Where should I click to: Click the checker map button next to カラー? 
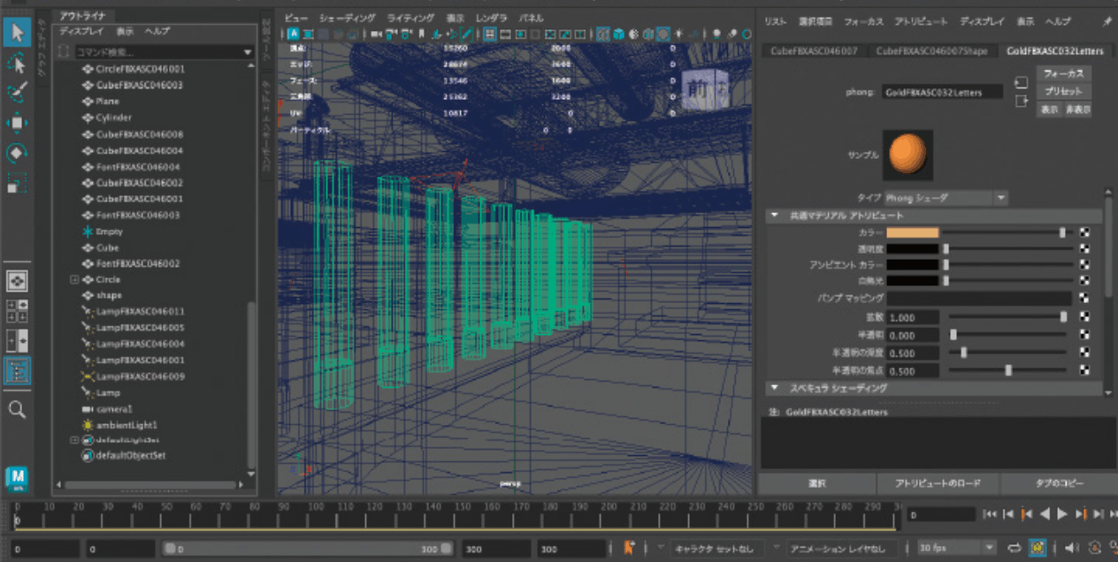pos(1084,232)
